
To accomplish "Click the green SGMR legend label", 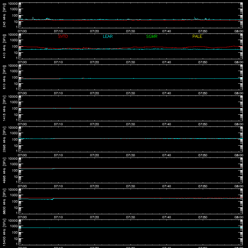I will pos(152,36).
